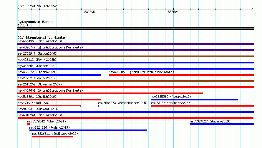Screen dimensions: 262x148
Task: Select the esv3686273 (Besenbacher2015) label
Action: 123,103
